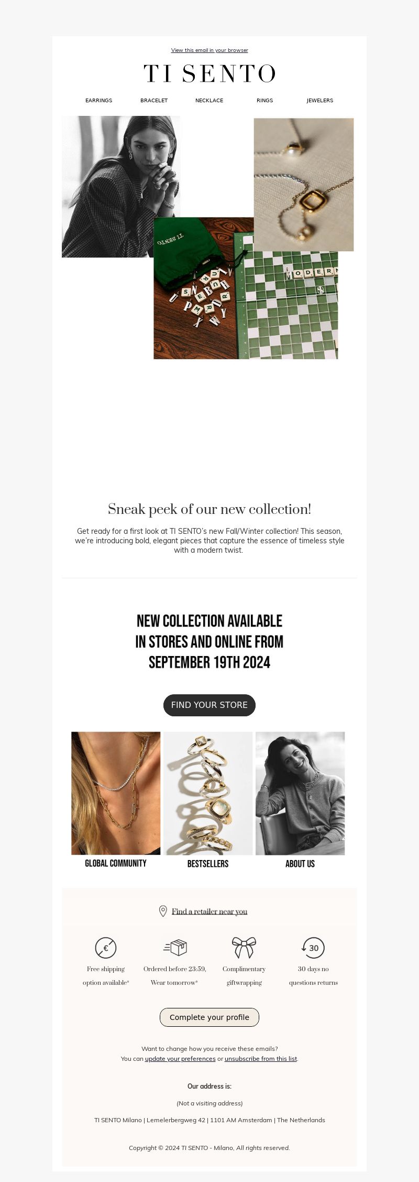The height and width of the screenshot is (1182, 419).
Task: Open the Bracelet menu item
Action: (154, 100)
